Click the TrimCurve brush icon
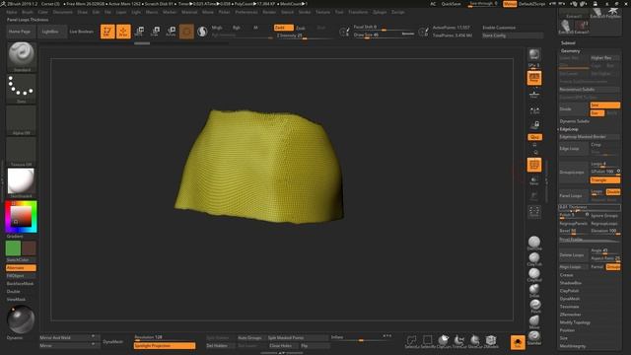The height and width of the screenshot is (355, 631). point(459,341)
